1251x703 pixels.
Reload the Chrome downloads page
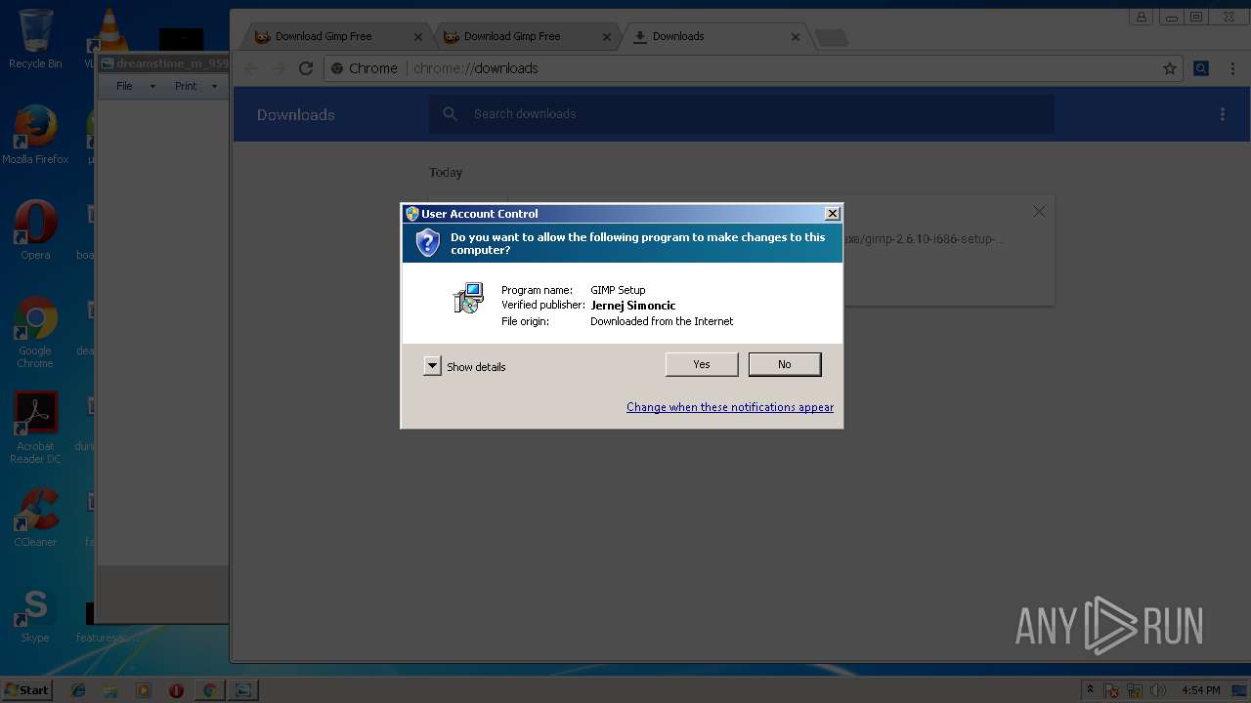point(306,68)
